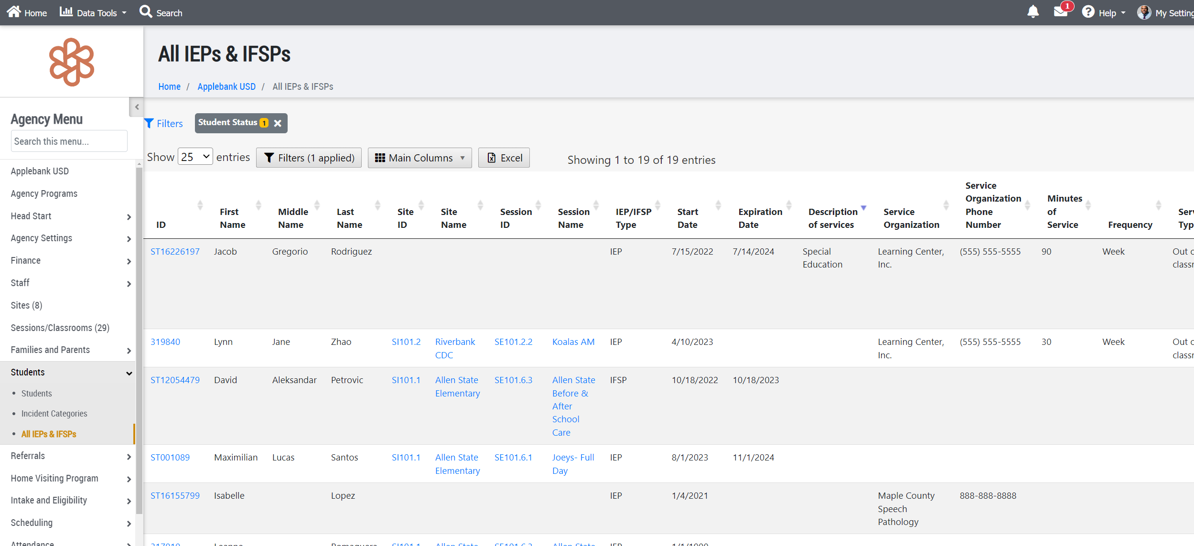1194x546 pixels.
Task: Click the blue Filters funnel icon
Action: (149, 123)
